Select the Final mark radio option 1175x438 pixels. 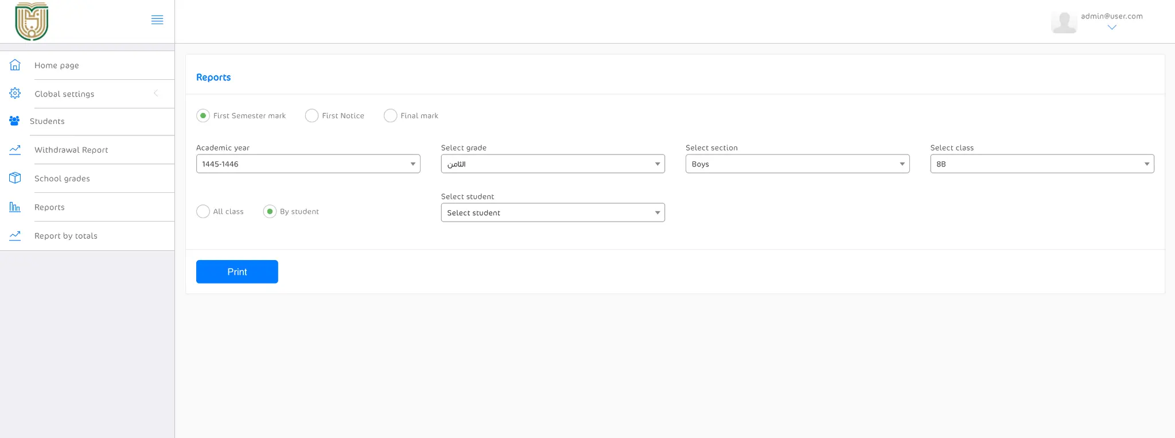coord(390,116)
